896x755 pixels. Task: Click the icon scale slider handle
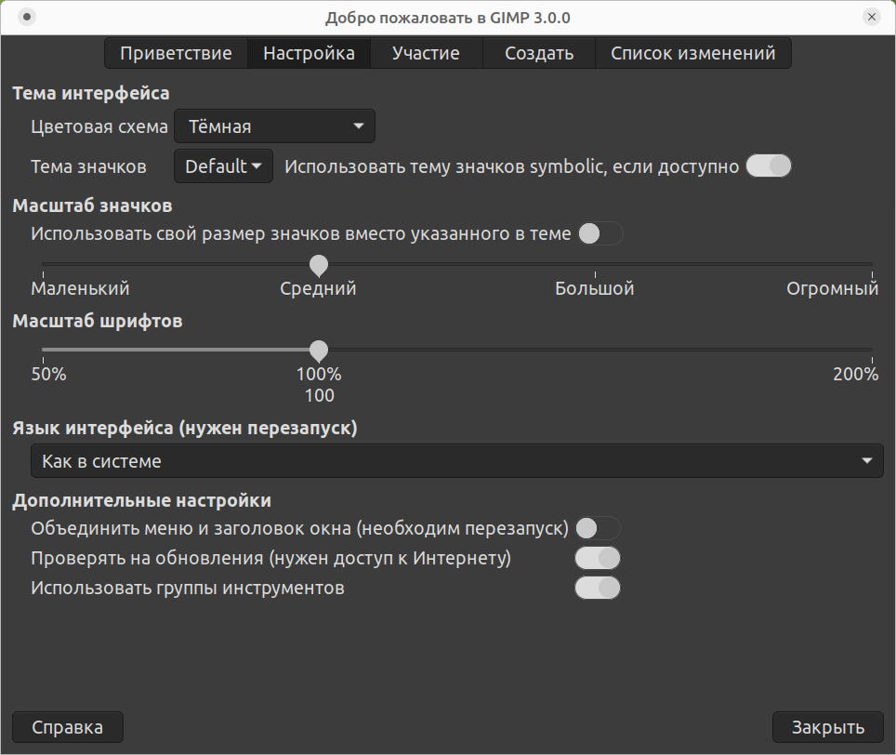pos(319,265)
